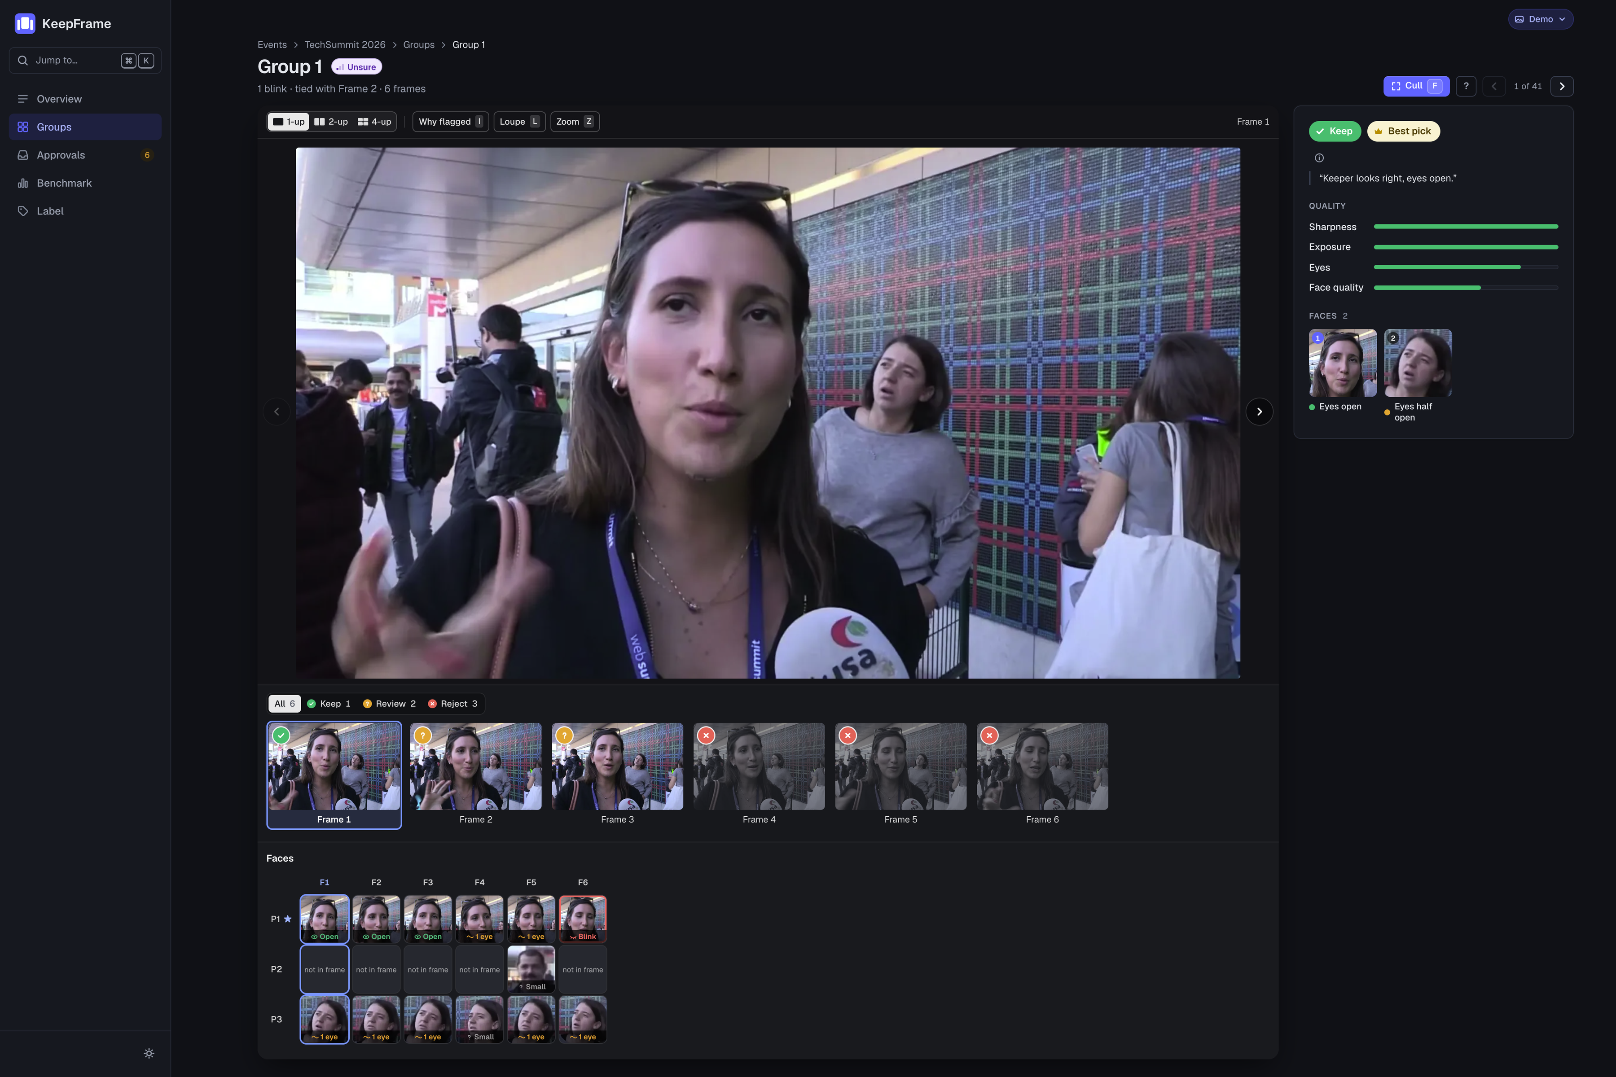
Task: Go to TechSummit 2026 breadcrumb
Action: (x=345, y=44)
